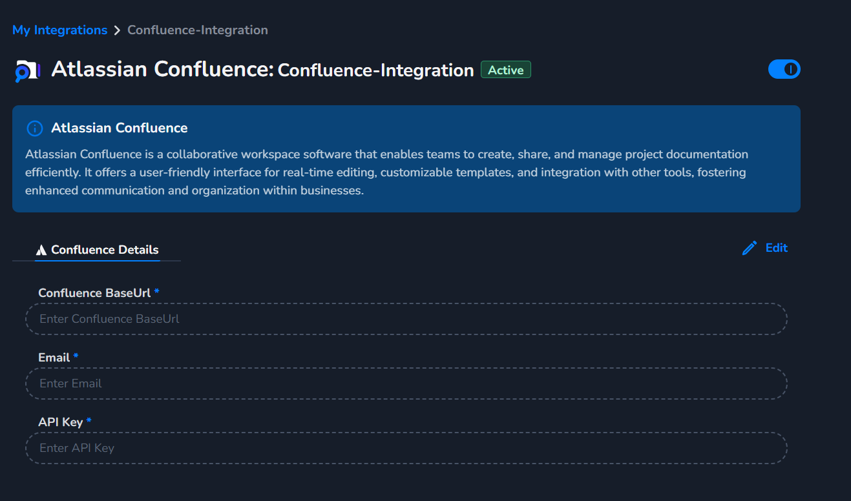Toggle the integration active switch off
This screenshot has width=851, height=501.
[784, 69]
